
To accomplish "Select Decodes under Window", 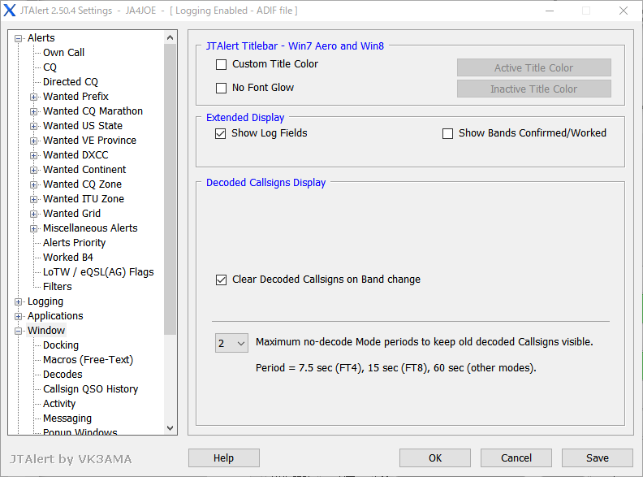I will coord(63,375).
